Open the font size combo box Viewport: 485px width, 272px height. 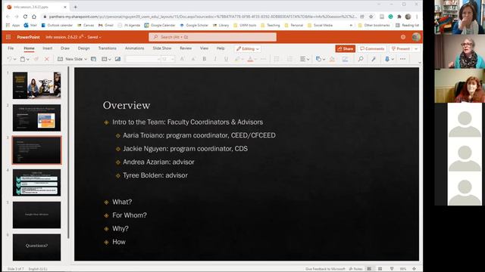pyautogui.click(x=168, y=59)
